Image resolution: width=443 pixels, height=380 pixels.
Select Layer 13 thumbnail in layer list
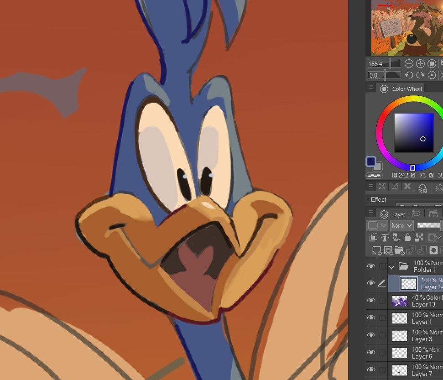tap(400, 301)
